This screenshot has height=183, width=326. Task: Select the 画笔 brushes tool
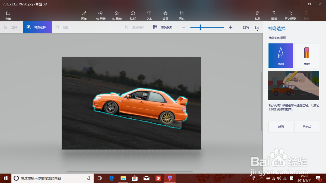point(84,16)
